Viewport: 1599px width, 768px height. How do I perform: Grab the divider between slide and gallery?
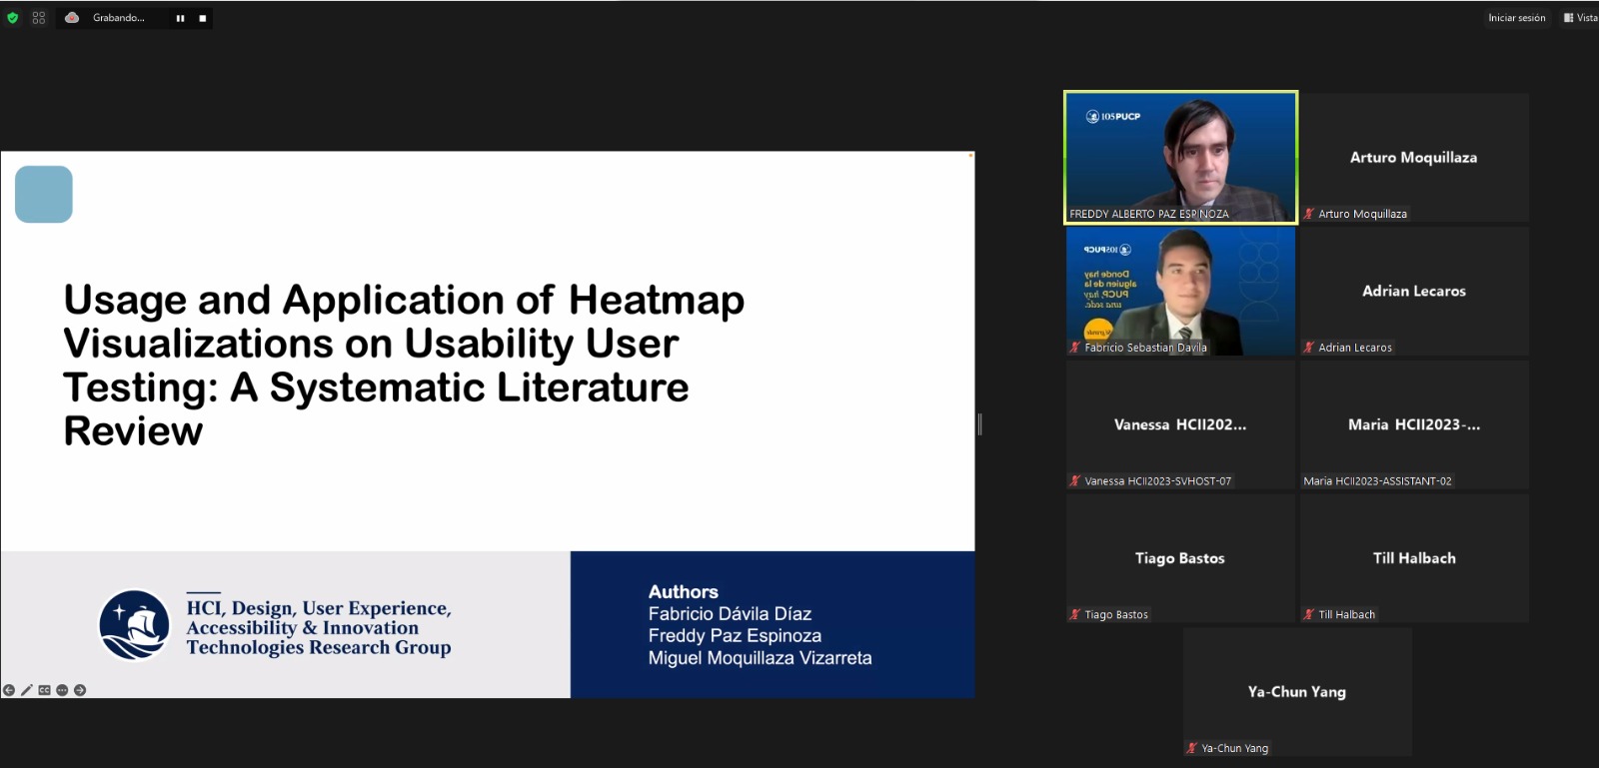coord(979,424)
